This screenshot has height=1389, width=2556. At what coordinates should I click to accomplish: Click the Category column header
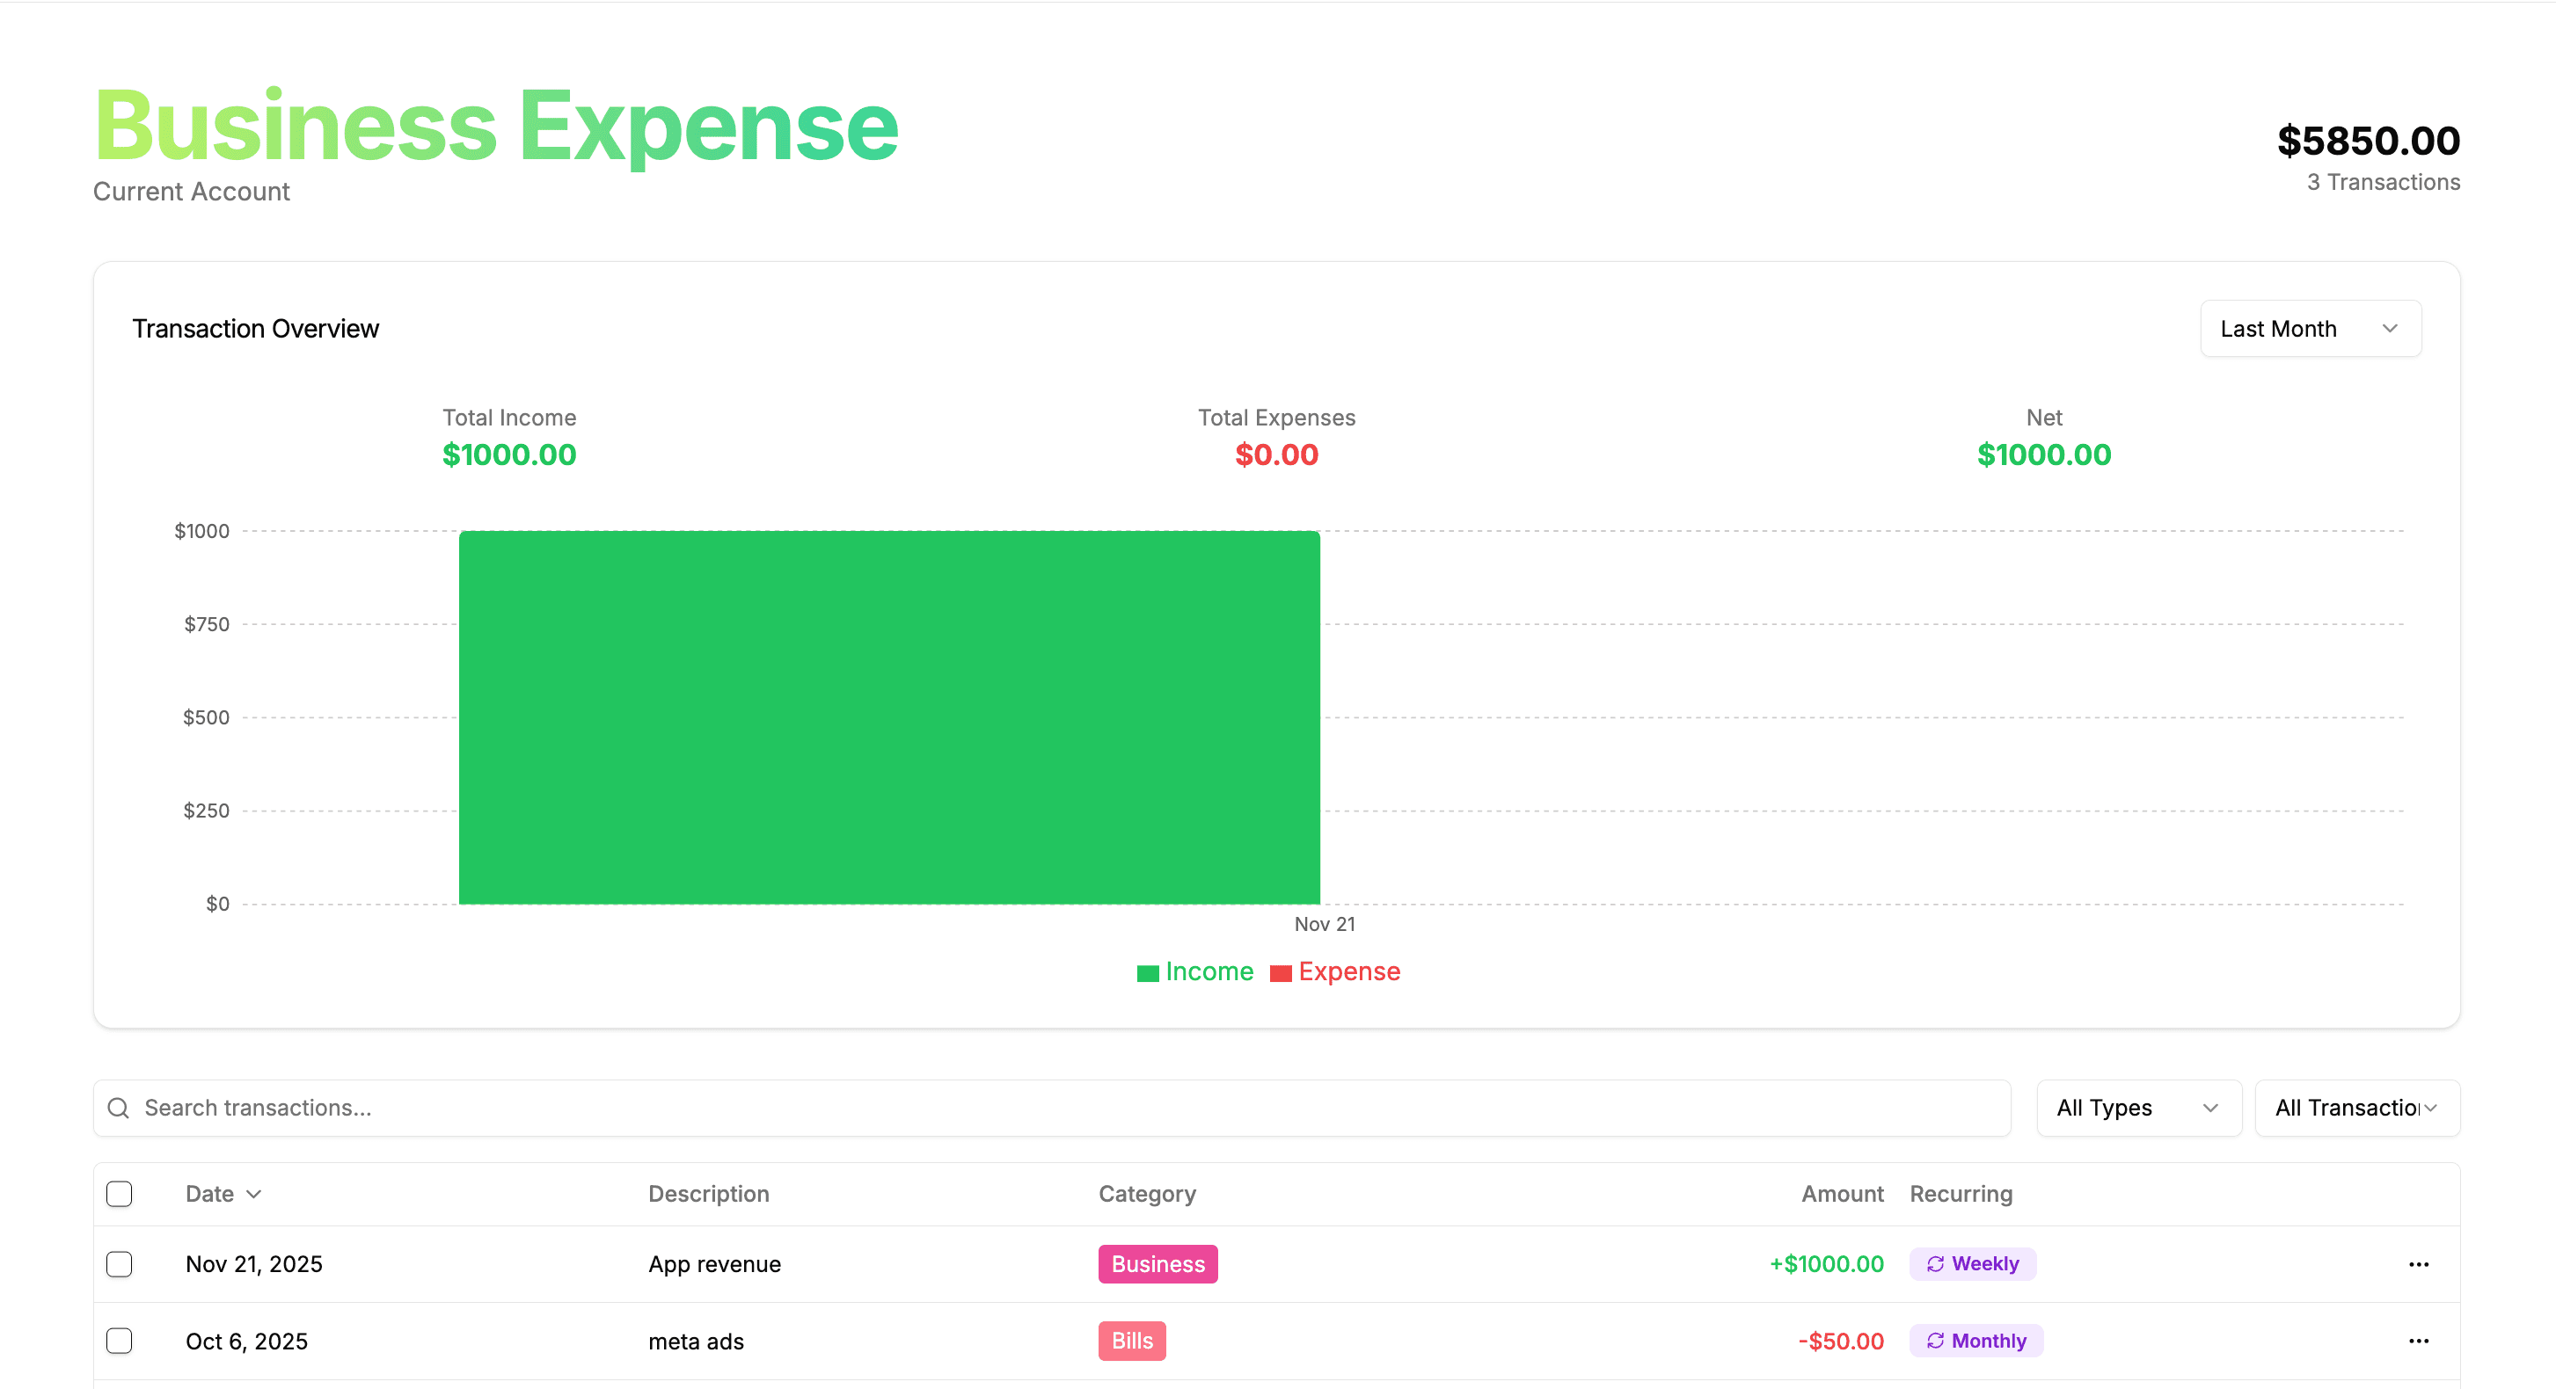[x=1147, y=1194]
